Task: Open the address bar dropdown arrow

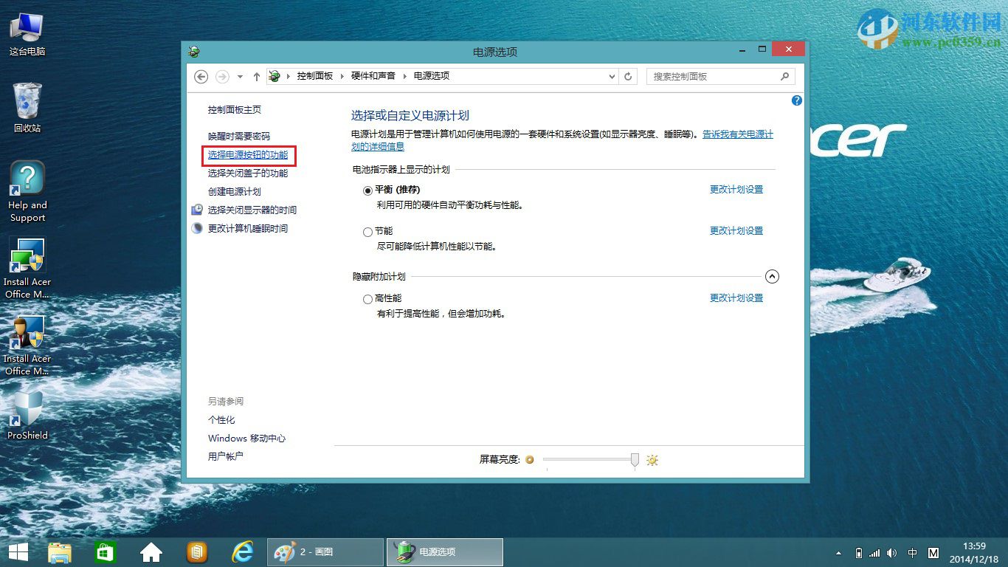Action: point(611,76)
